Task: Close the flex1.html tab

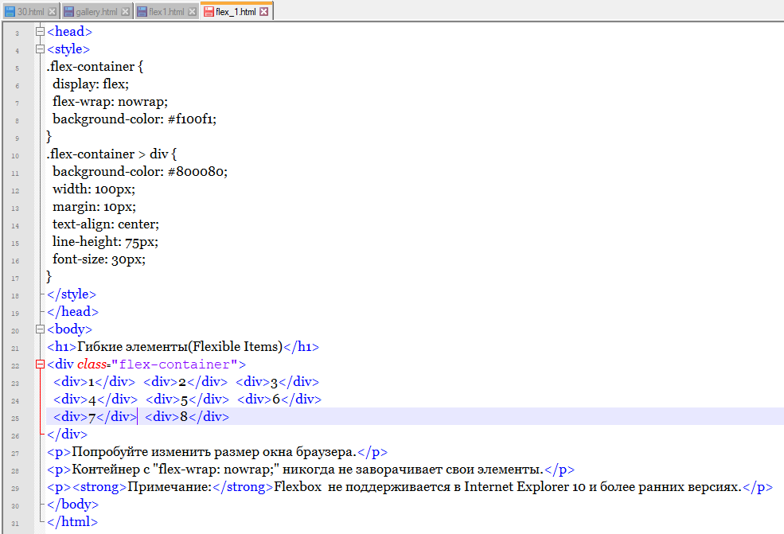Action: pyautogui.click(x=192, y=12)
